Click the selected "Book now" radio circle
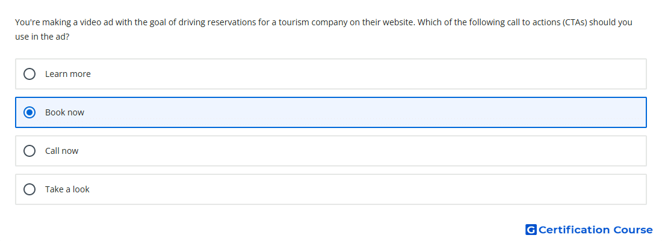The height and width of the screenshot is (241, 662). (x=29, y=112)
